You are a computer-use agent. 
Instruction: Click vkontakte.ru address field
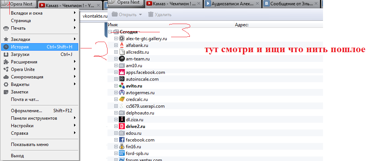93,16
